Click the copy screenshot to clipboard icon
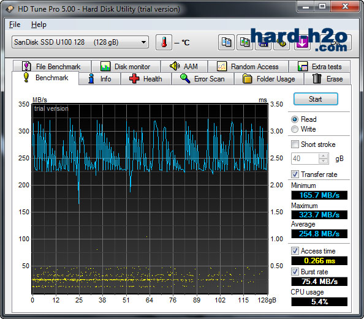 [x=245, y=42]
